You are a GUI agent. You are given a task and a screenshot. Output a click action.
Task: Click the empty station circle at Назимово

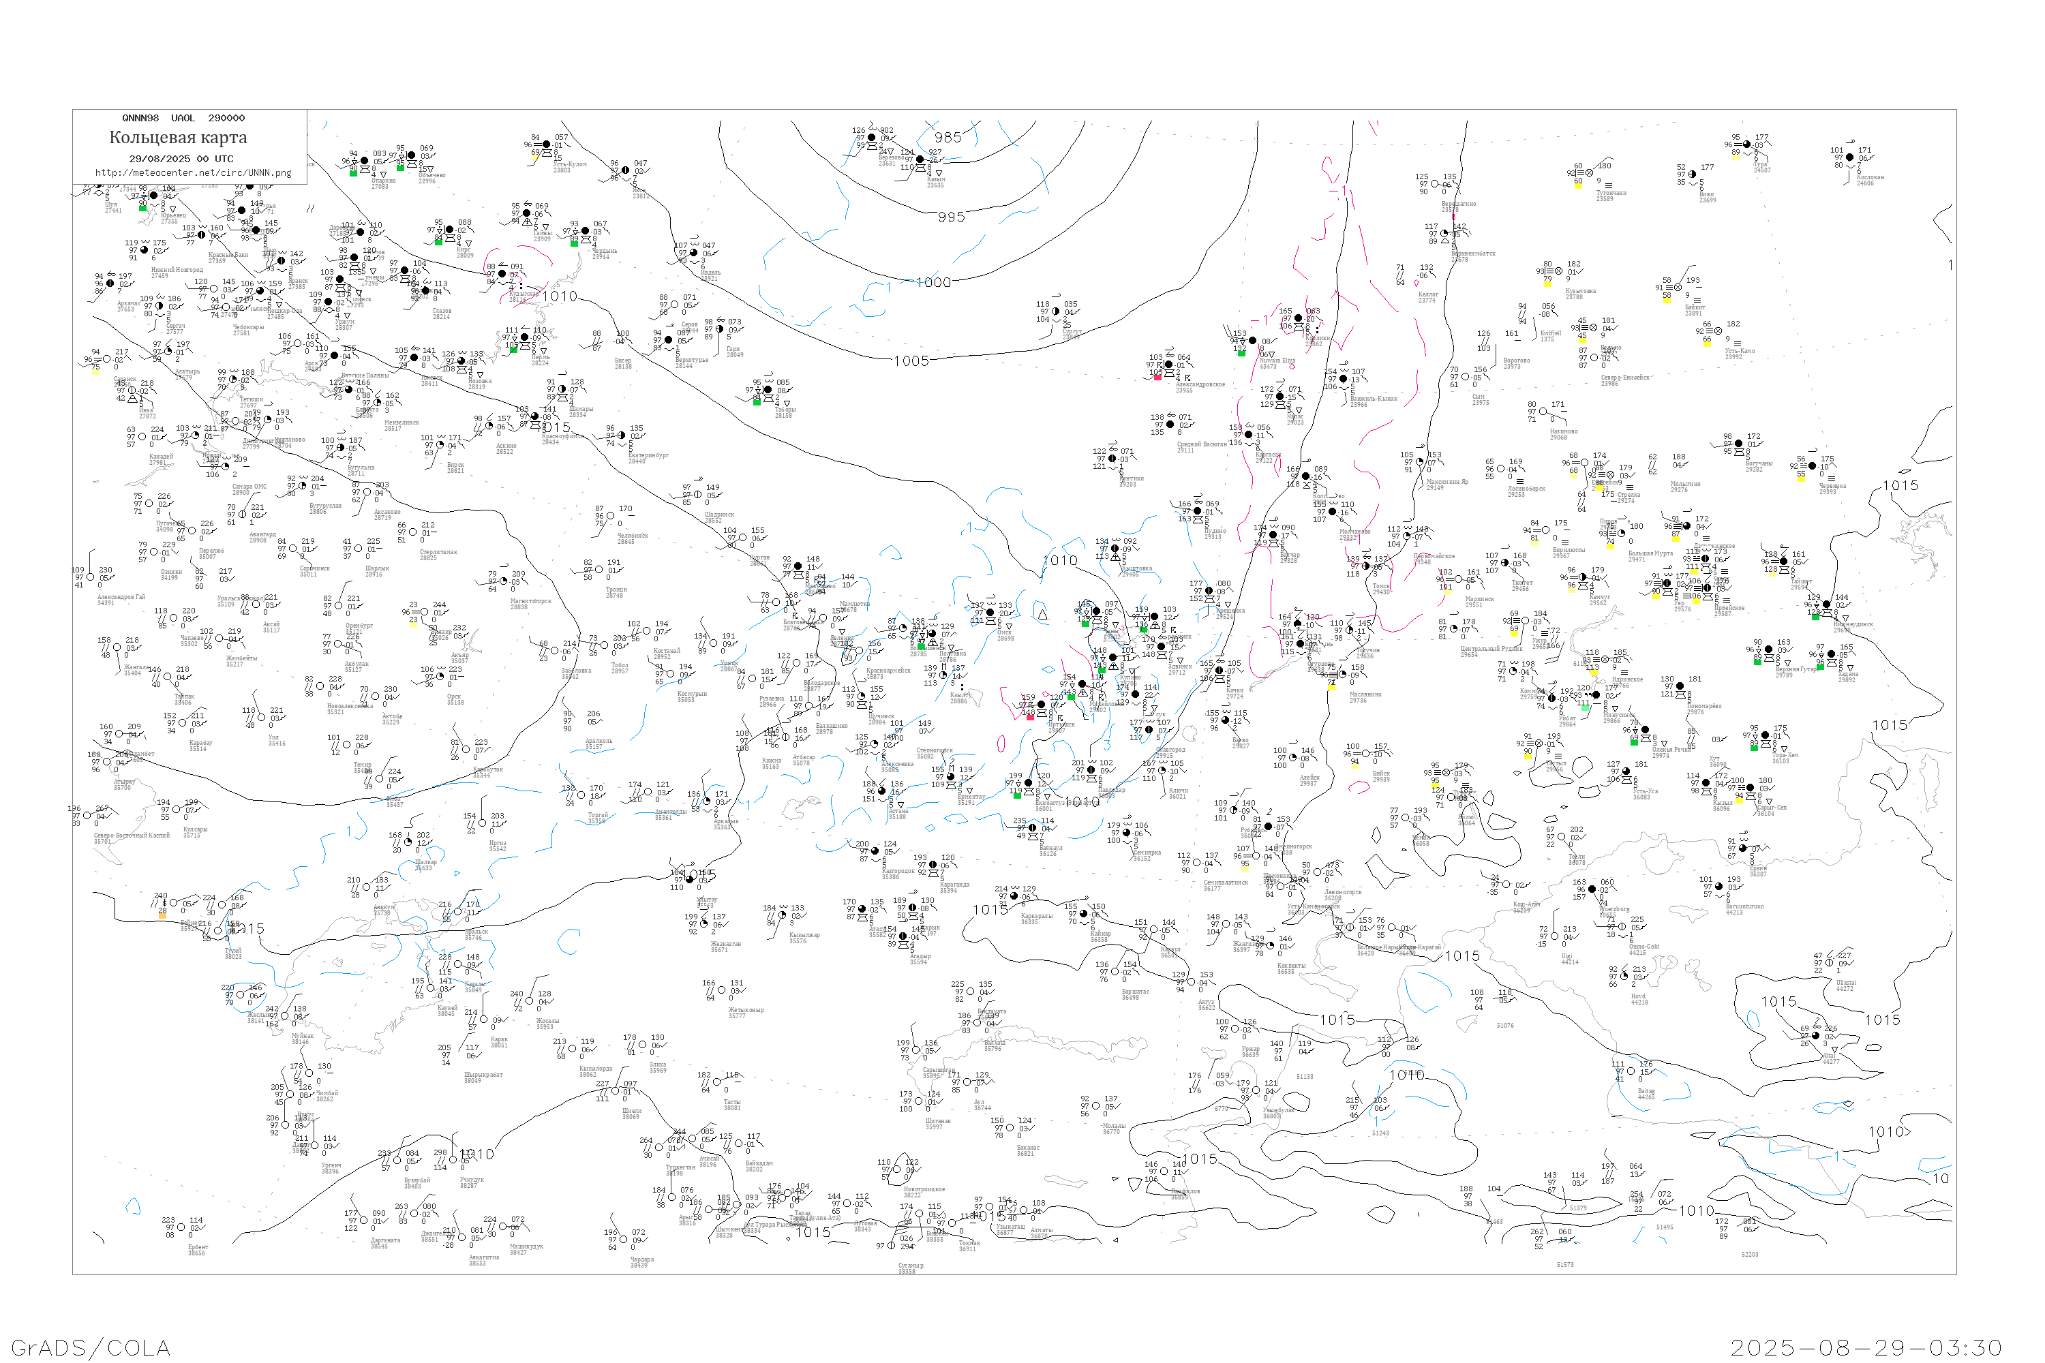1543,411
